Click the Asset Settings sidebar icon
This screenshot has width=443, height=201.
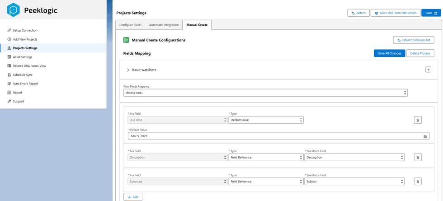click(x=9, y=57)
